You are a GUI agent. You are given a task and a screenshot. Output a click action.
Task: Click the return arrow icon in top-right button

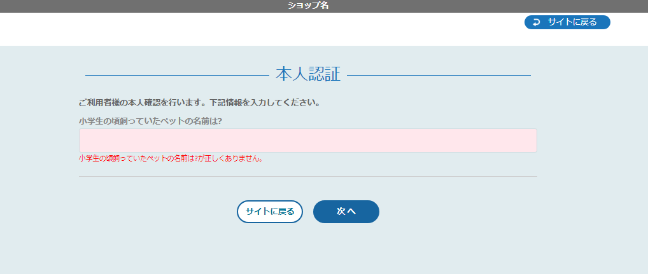point(536,22)
